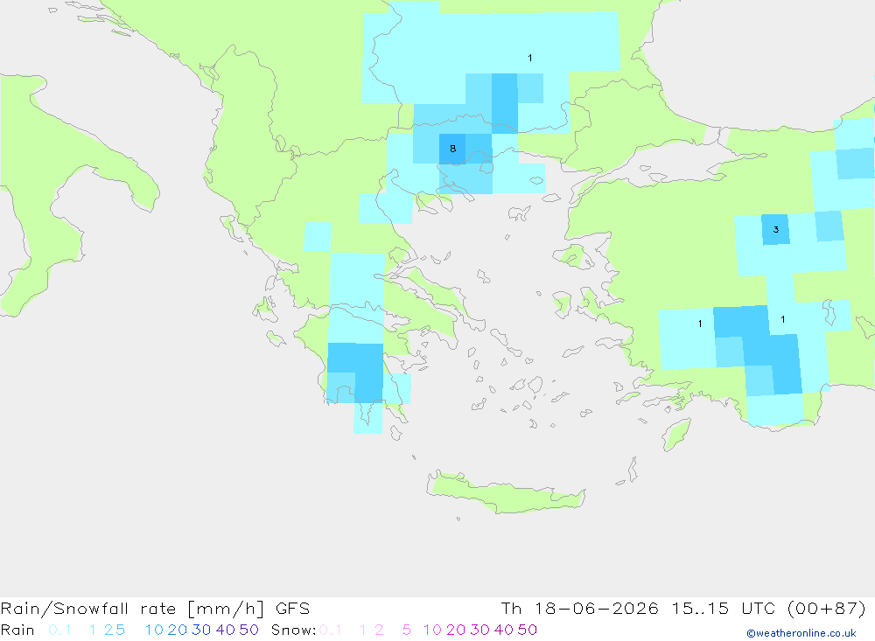Select the date text 'Th 18-06-2026 15..15 UTC (00+87)'
This screenshot has width=875, height=641.
tap(683, 608)
